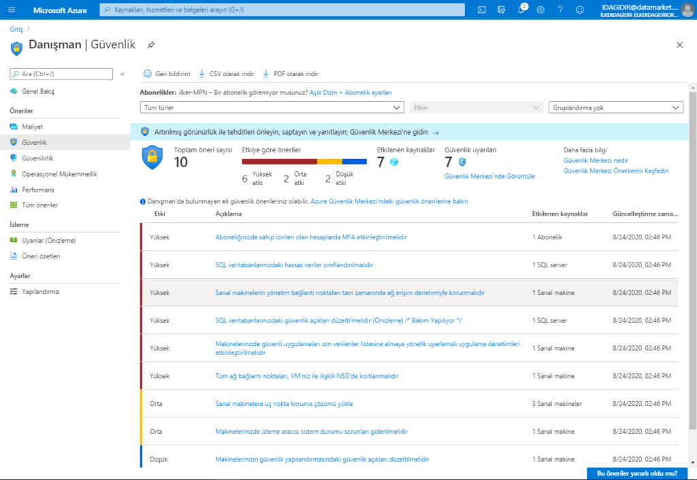Click the Güvenlik Merkezi'ne gidin banner arrow
The image size is (697, 480).
(x=436, y=133)
